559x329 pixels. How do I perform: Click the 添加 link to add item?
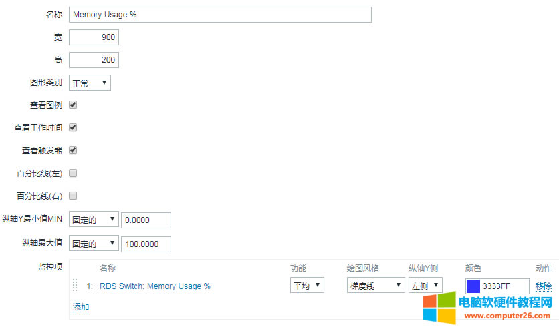[x=81, y=307]
